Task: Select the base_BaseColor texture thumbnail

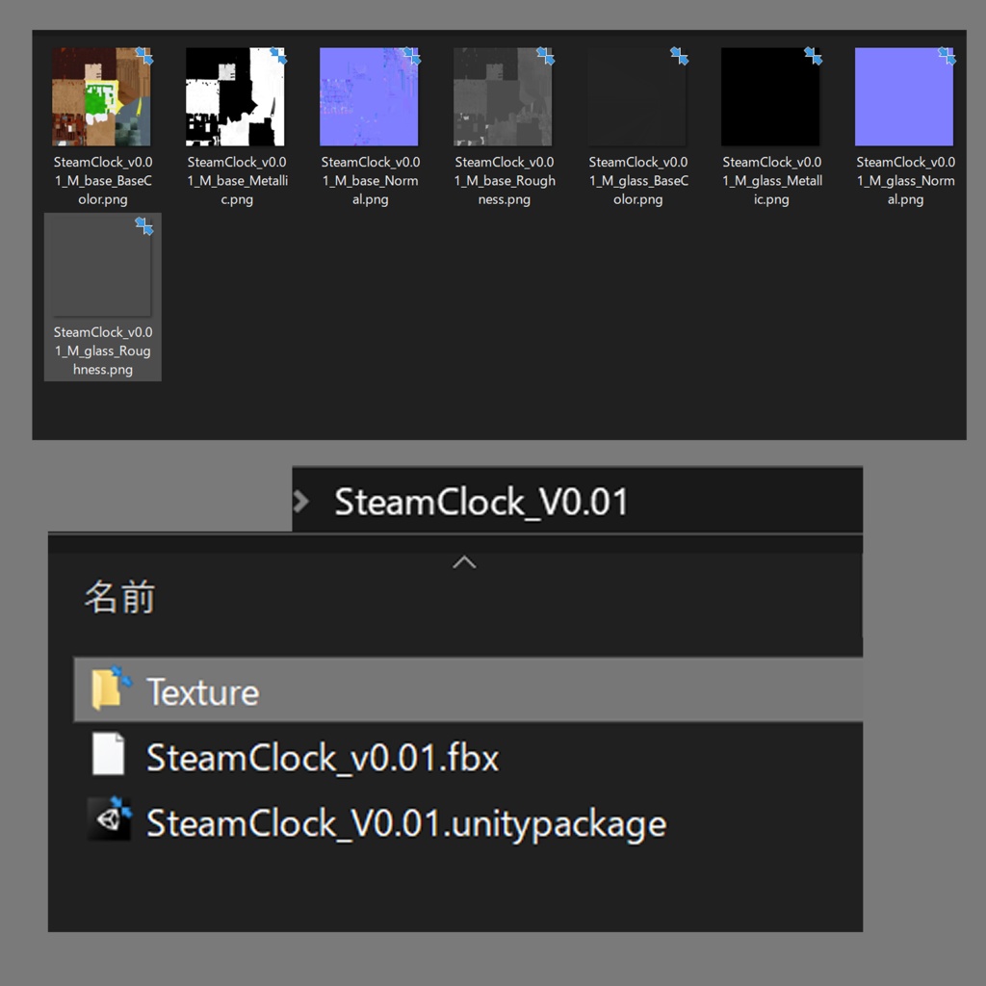Action: coord(102,93)
